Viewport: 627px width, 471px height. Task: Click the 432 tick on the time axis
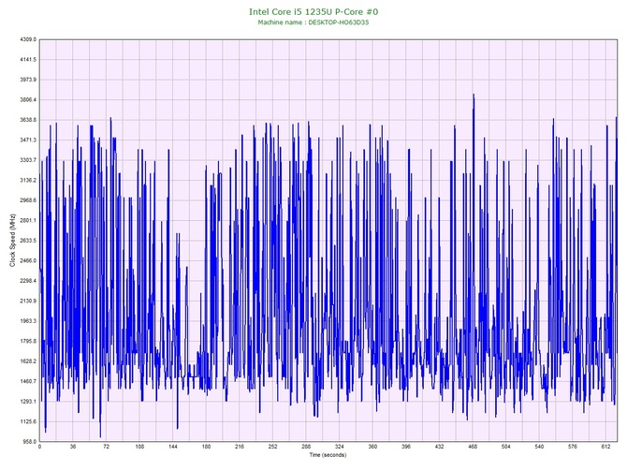439,447
